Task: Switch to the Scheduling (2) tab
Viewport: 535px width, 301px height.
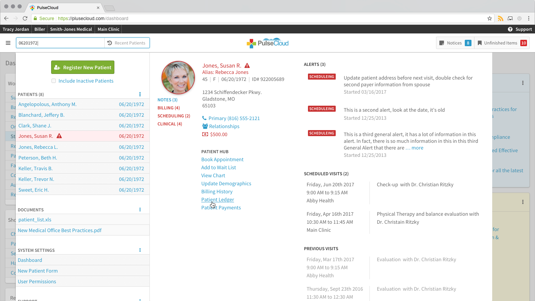Action: click(x=174, y=116)
